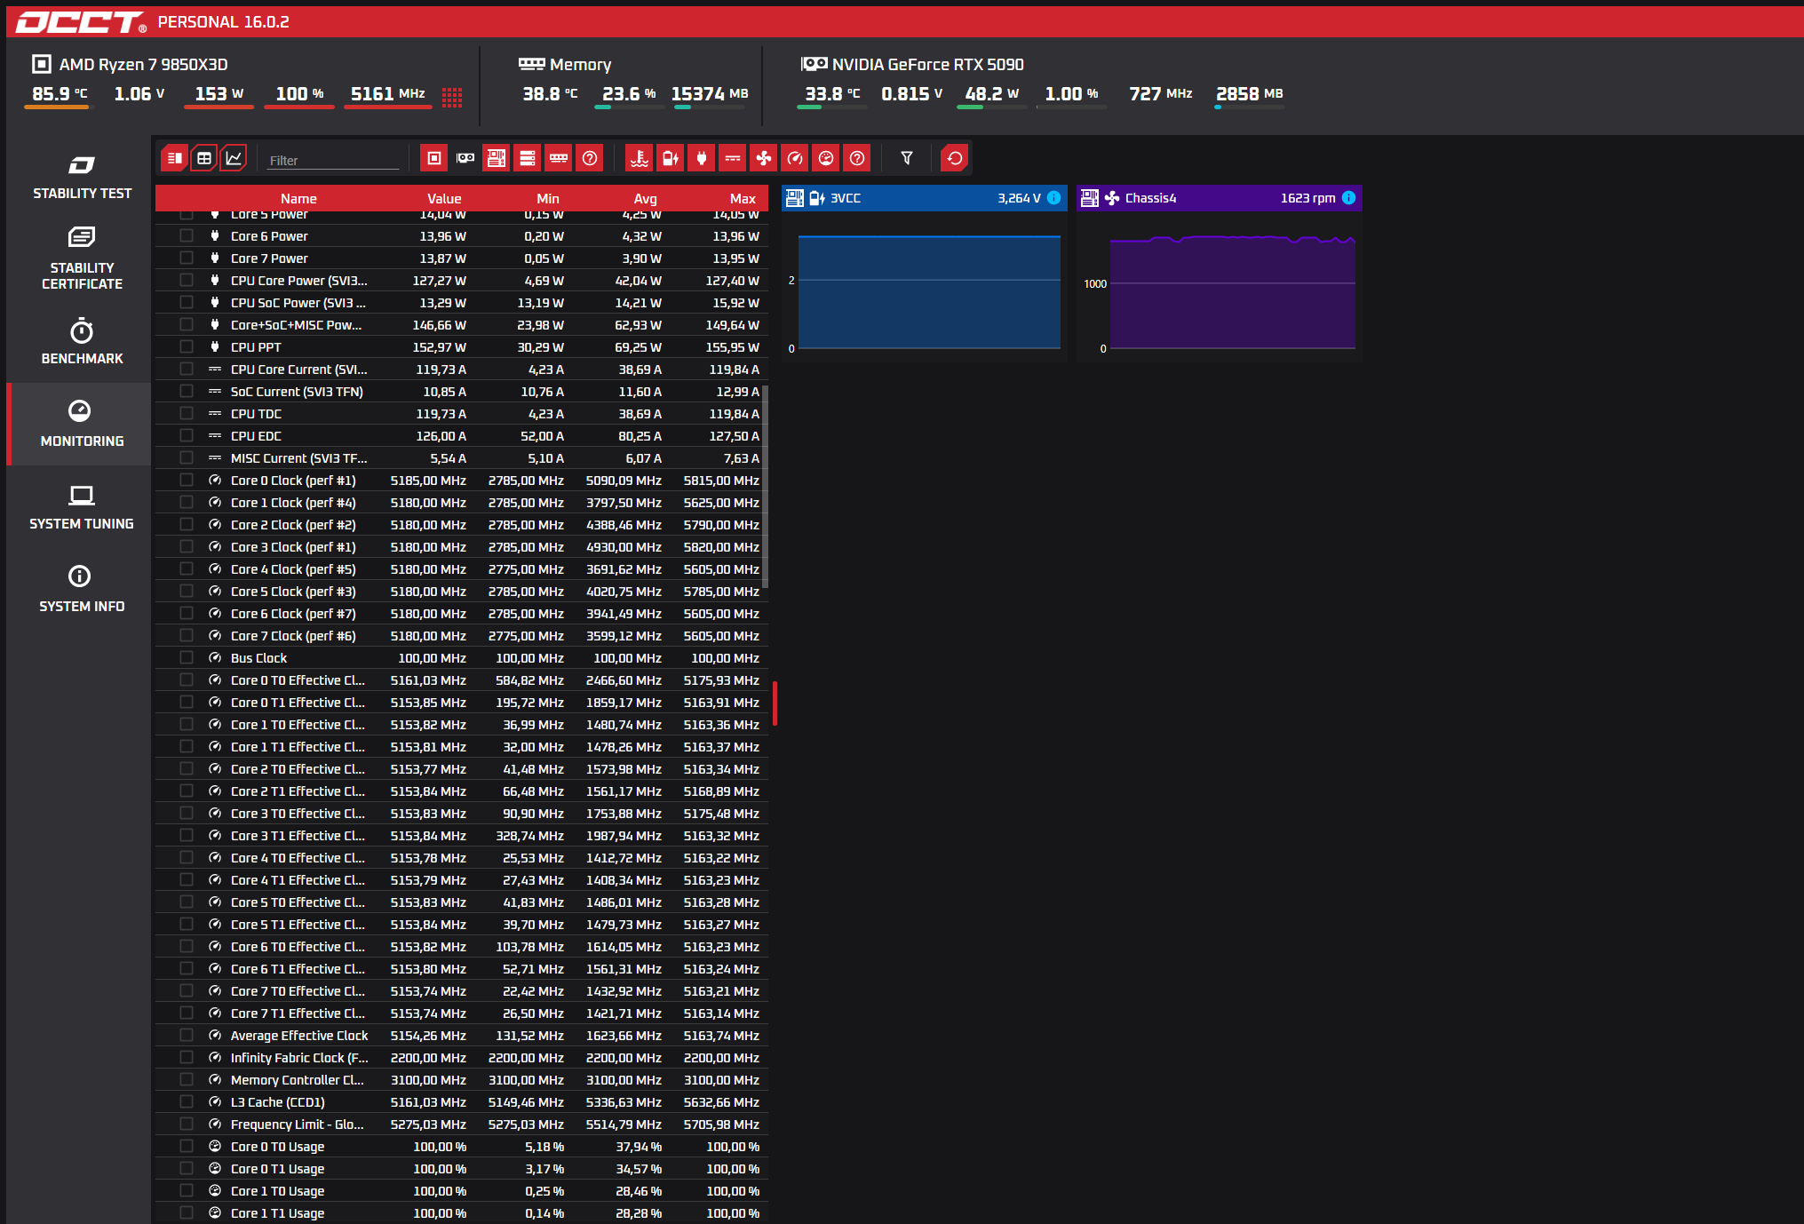Check the CPU PPT row checkbox
1804x1224 pixels.
(187, 346)
